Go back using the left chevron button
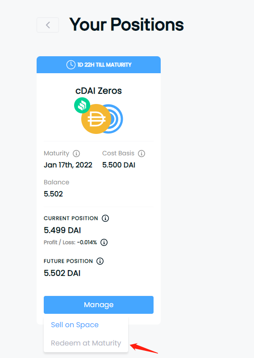254x358 pixels. click(48, 25)
